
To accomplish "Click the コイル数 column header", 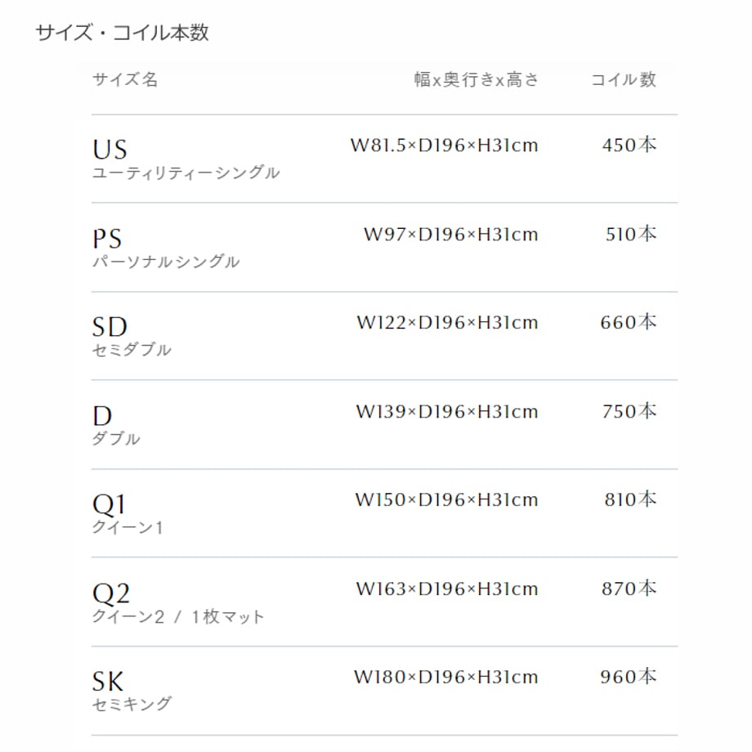I will pyautogui.click(x=624, y=79).
